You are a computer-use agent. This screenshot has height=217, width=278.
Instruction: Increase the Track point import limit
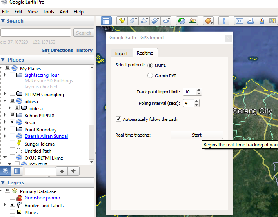coord(199,90)
